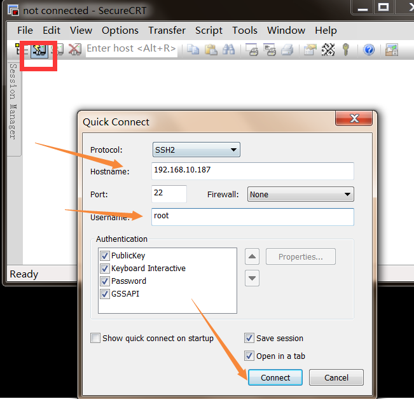Toggle the PublicKey authentication checkbox
Screen dimensions: 414x399
coord(105,256)
